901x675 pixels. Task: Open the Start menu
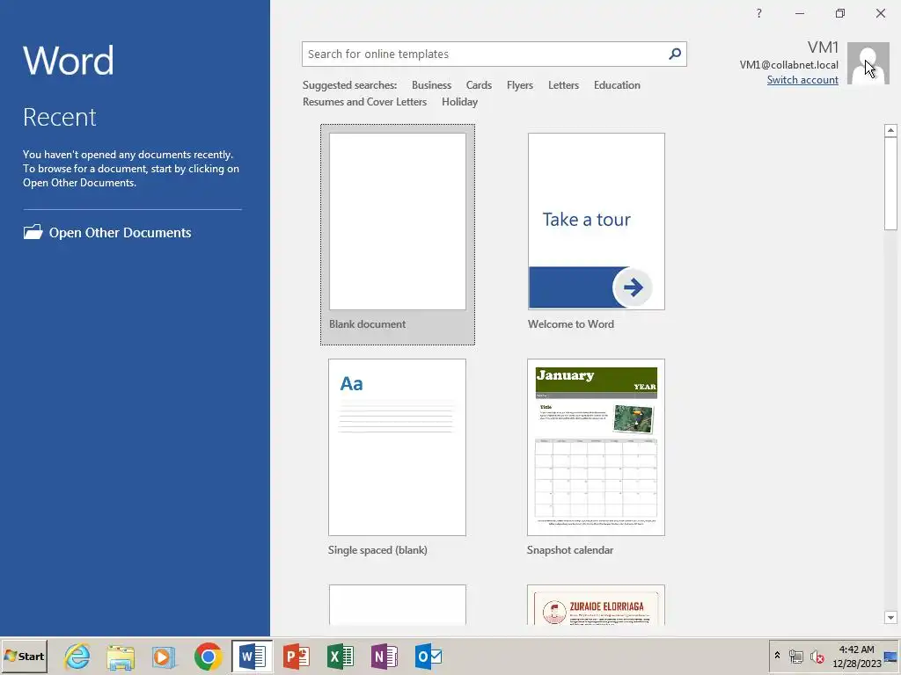click(x=24, y=657)
